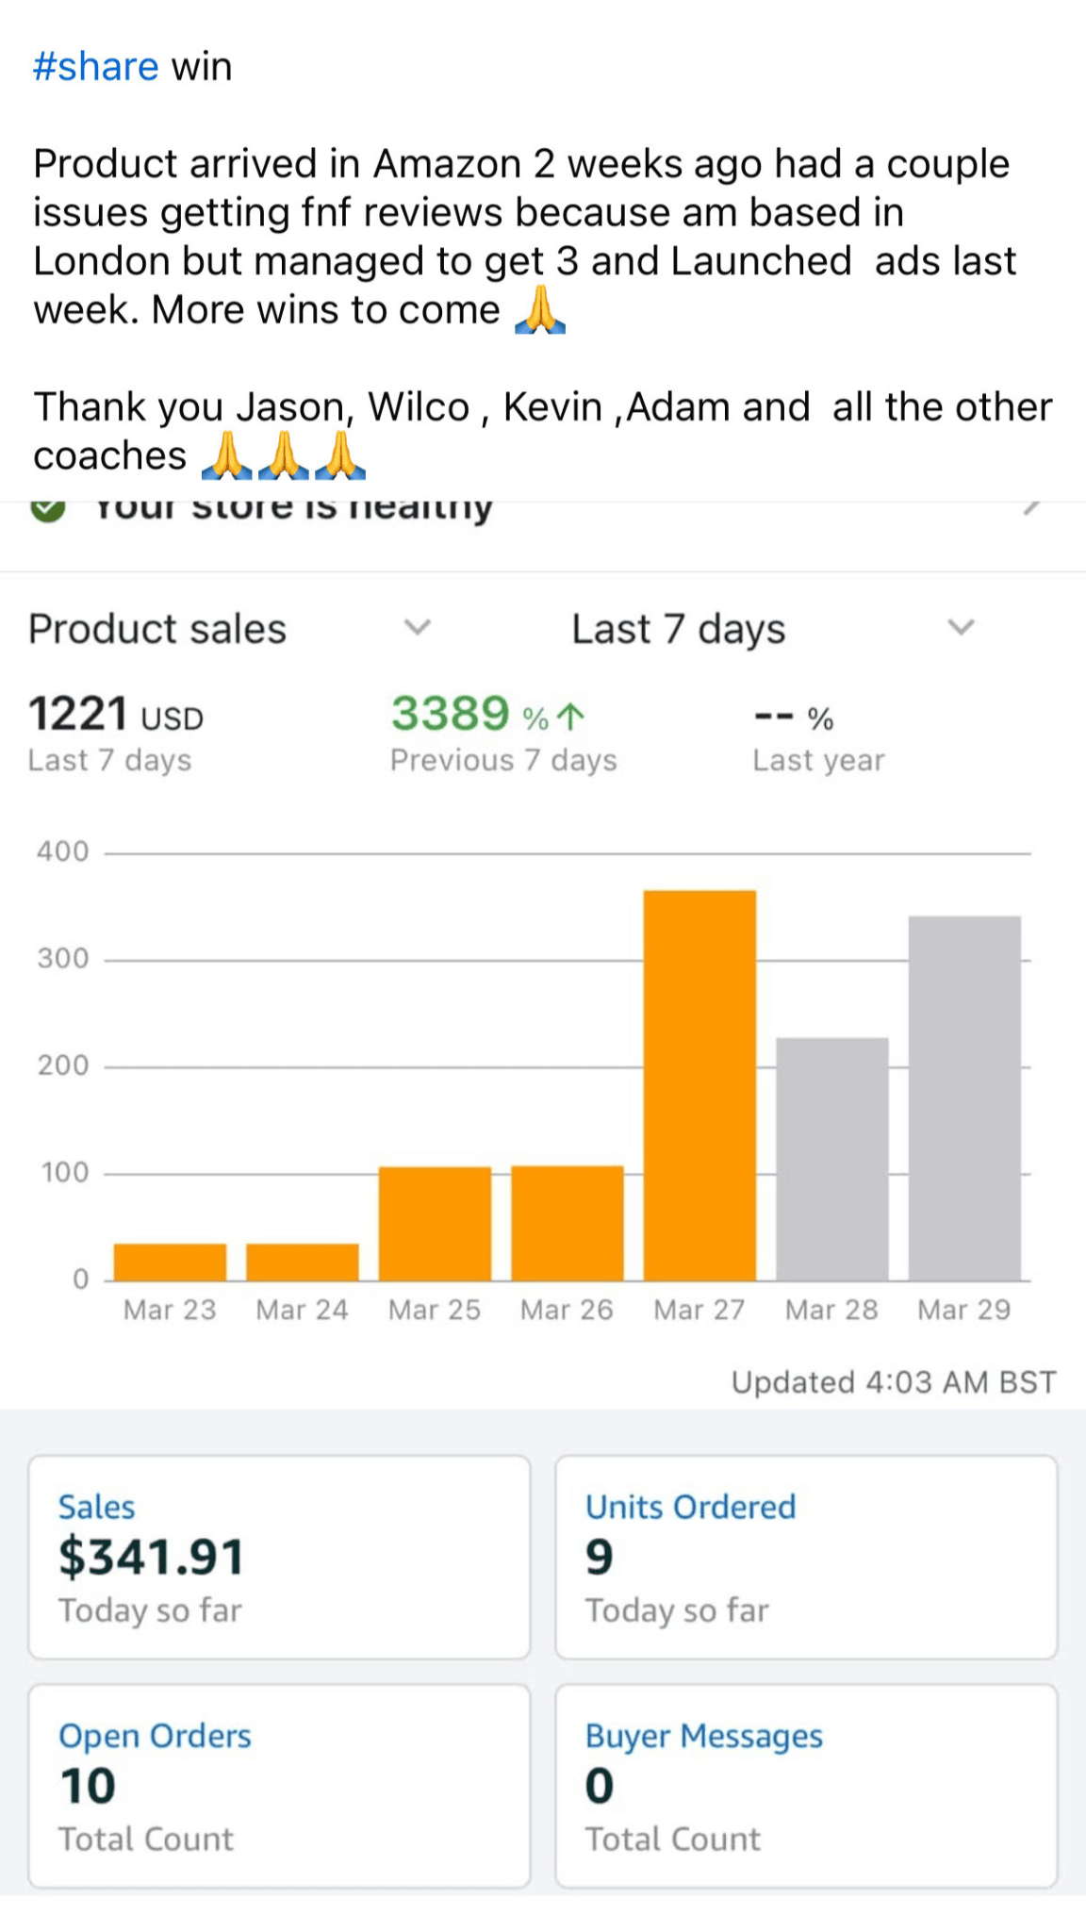Click the 3389% previous 7 days comparison
Image resolution: width=1086 pixels, height=1931 pixels.
click(x=487, y=715)
